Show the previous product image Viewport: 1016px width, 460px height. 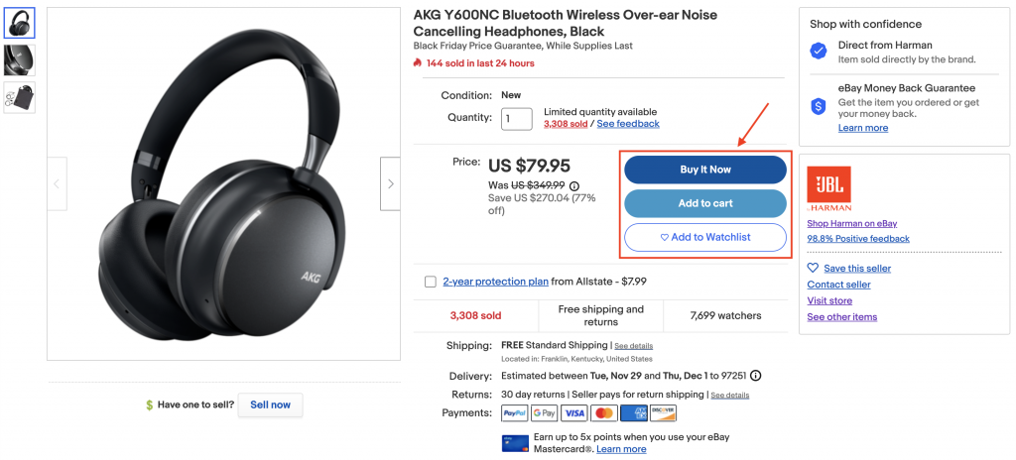click(x=57, y=183)
